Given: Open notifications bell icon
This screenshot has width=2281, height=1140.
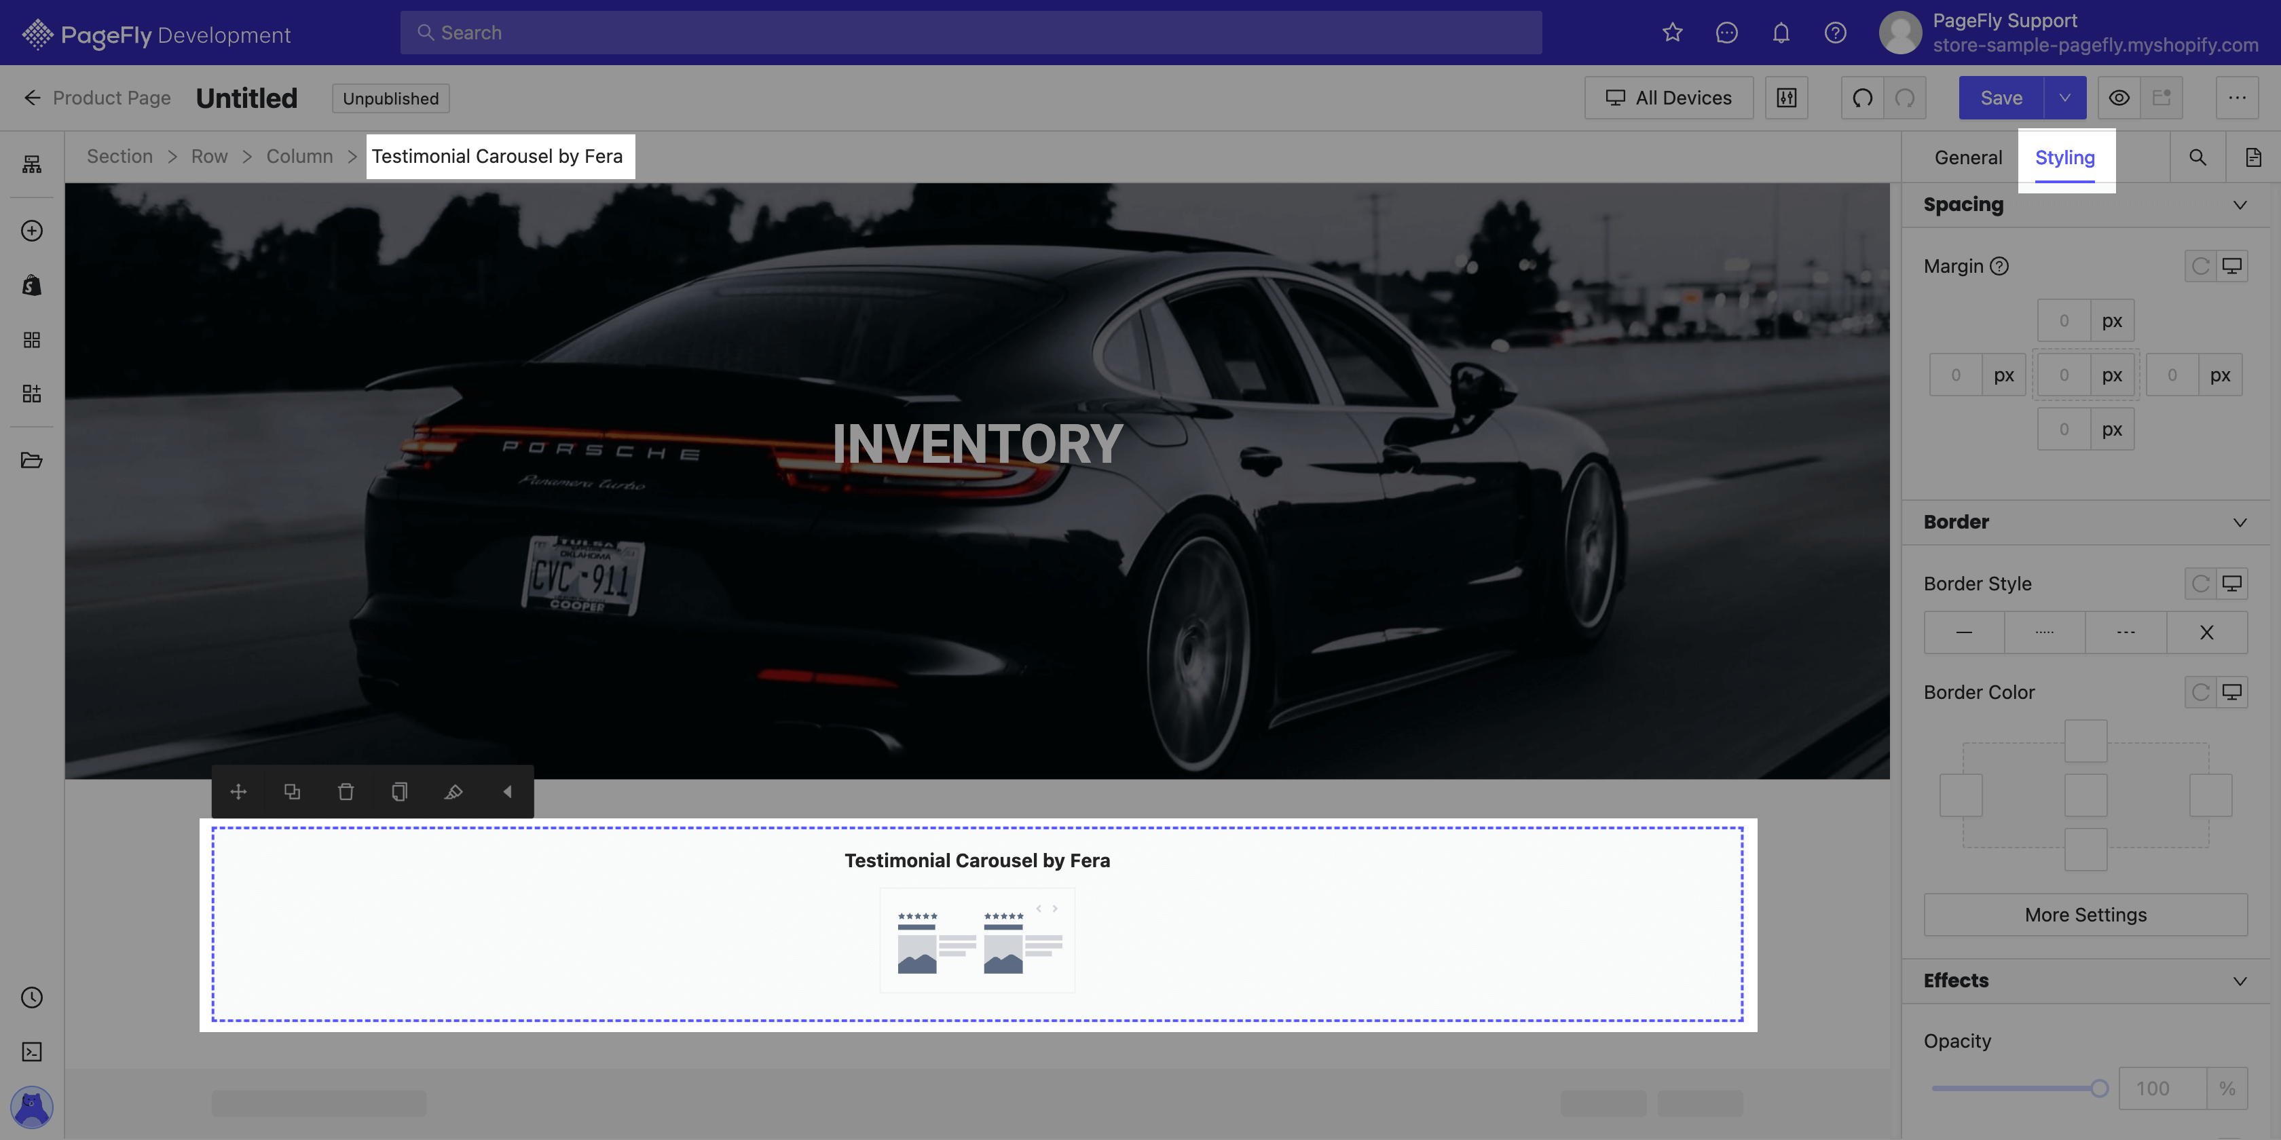Looking at the screenshot, I should [1781, 33].
